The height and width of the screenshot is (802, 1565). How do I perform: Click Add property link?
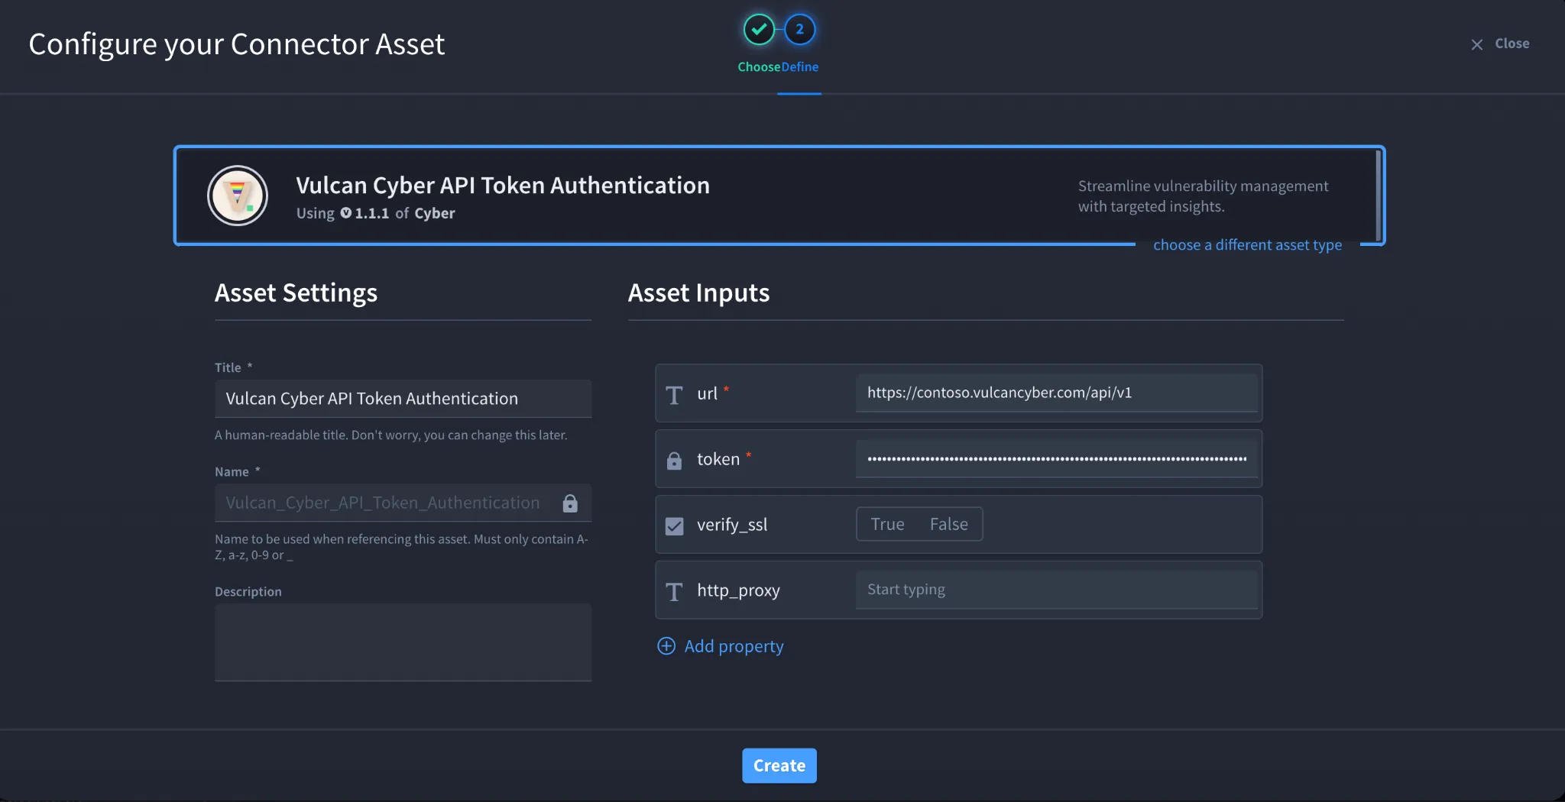click(x=734, y=646)
